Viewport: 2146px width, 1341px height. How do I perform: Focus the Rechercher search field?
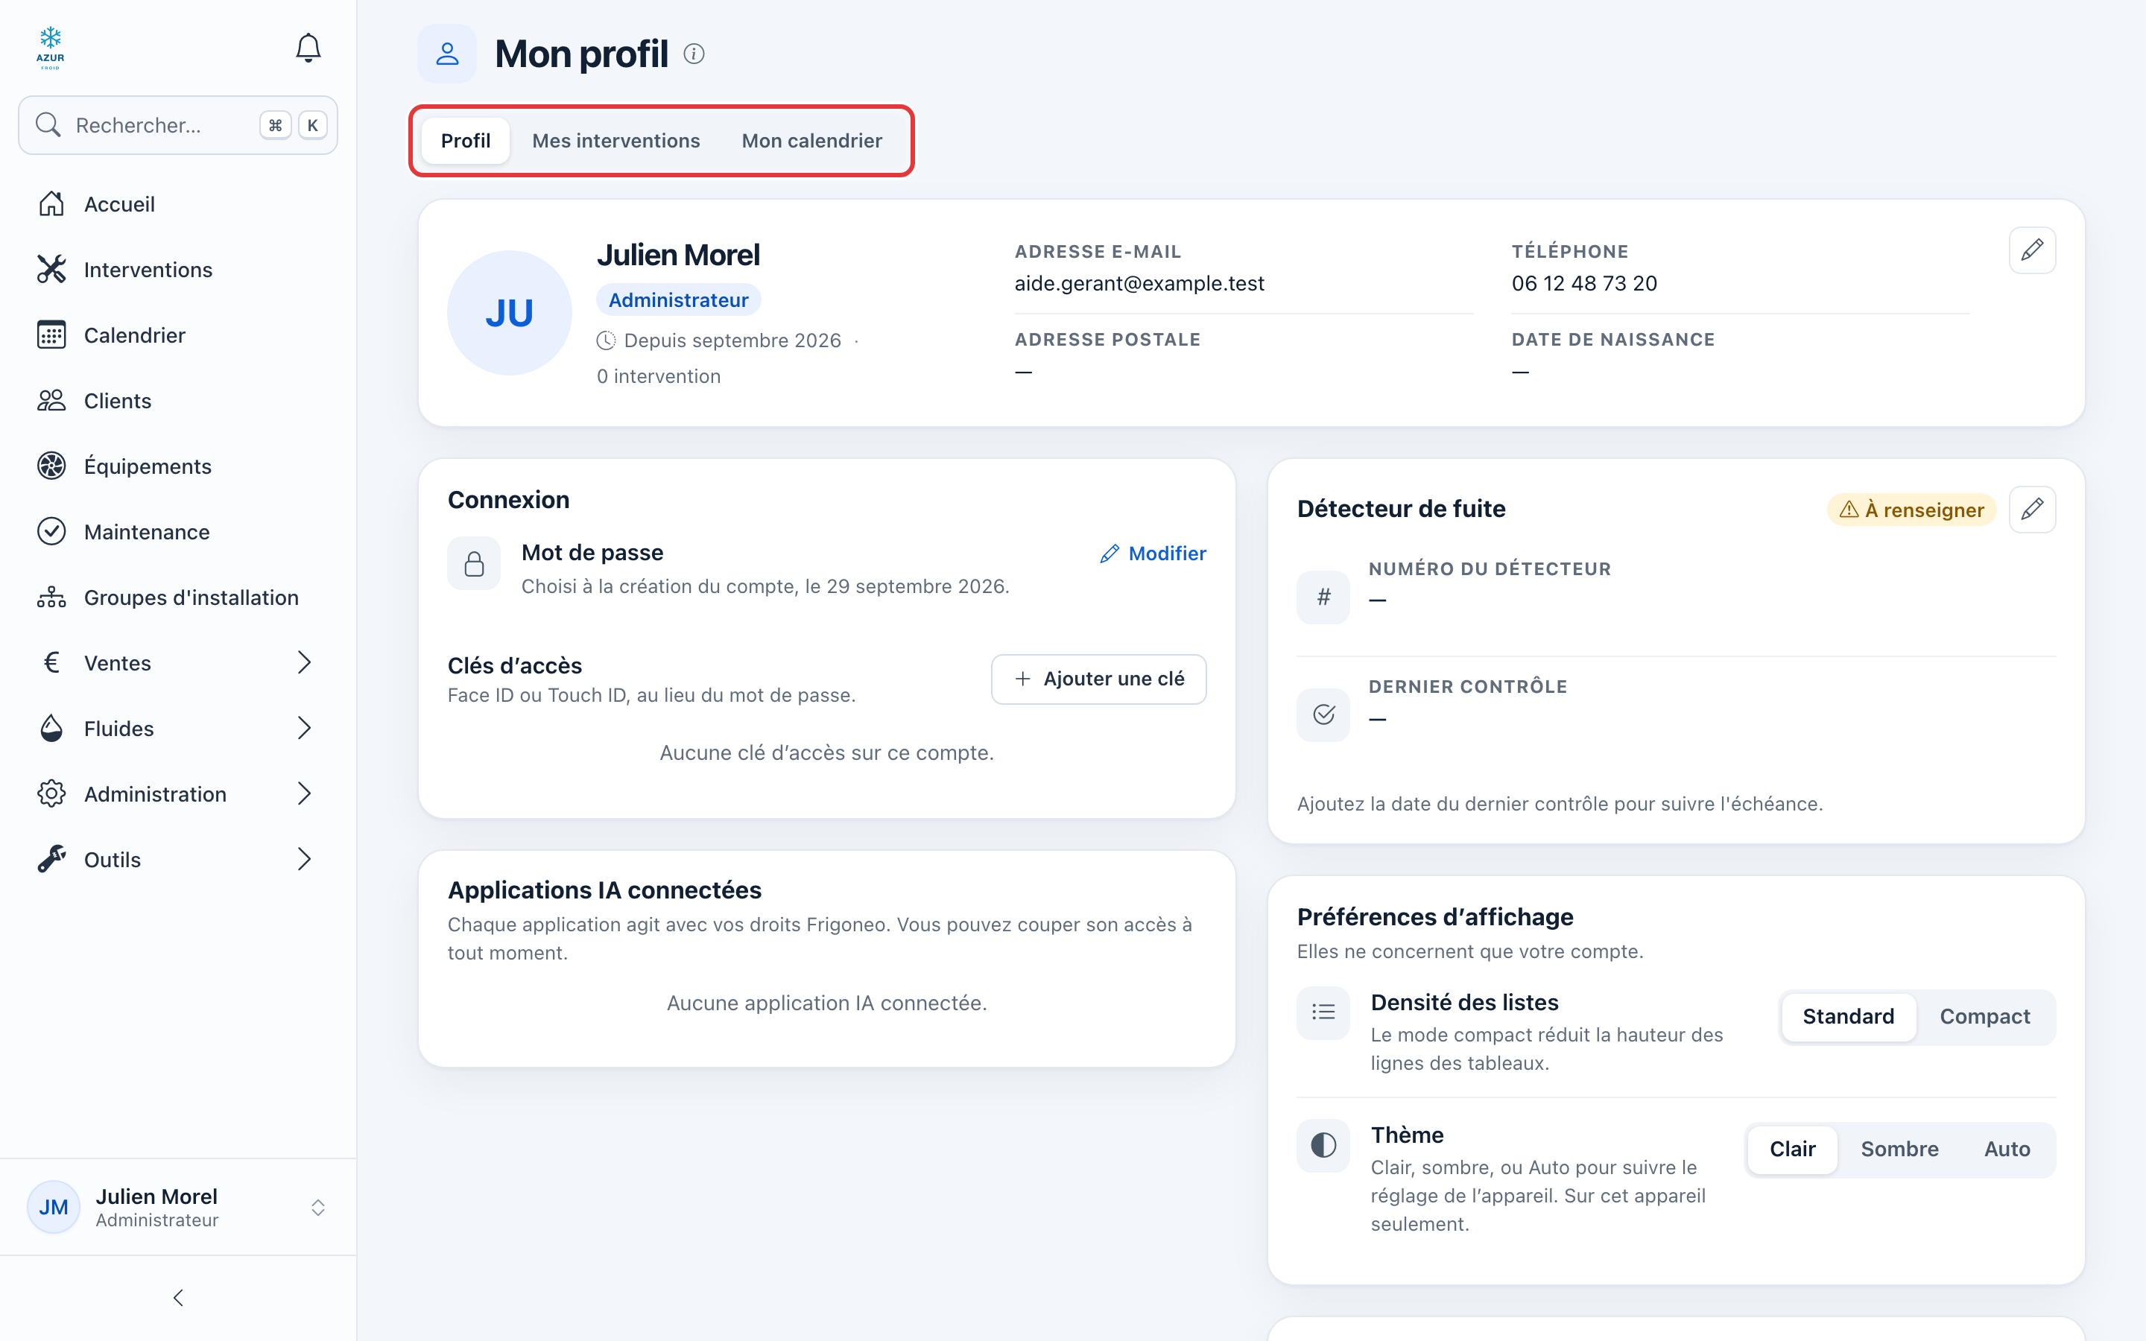point(178,125)
